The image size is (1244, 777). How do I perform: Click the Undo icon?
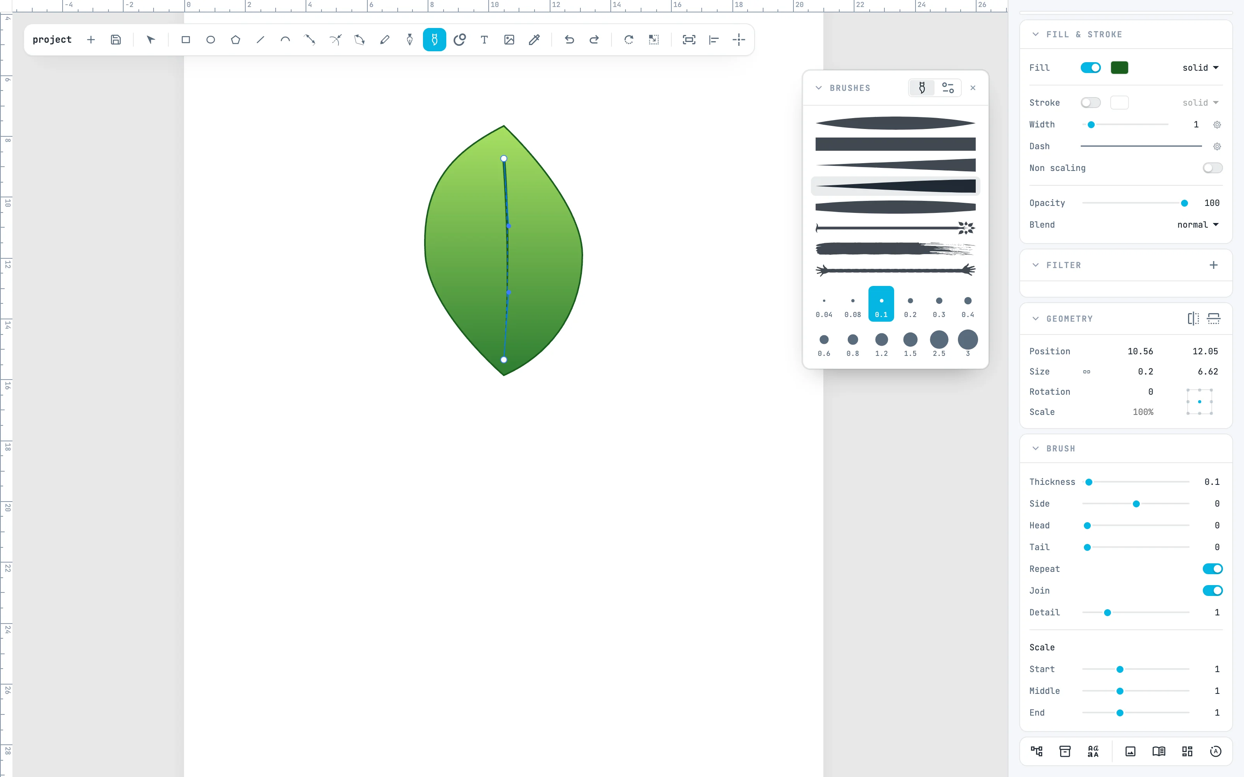point(569,40)
